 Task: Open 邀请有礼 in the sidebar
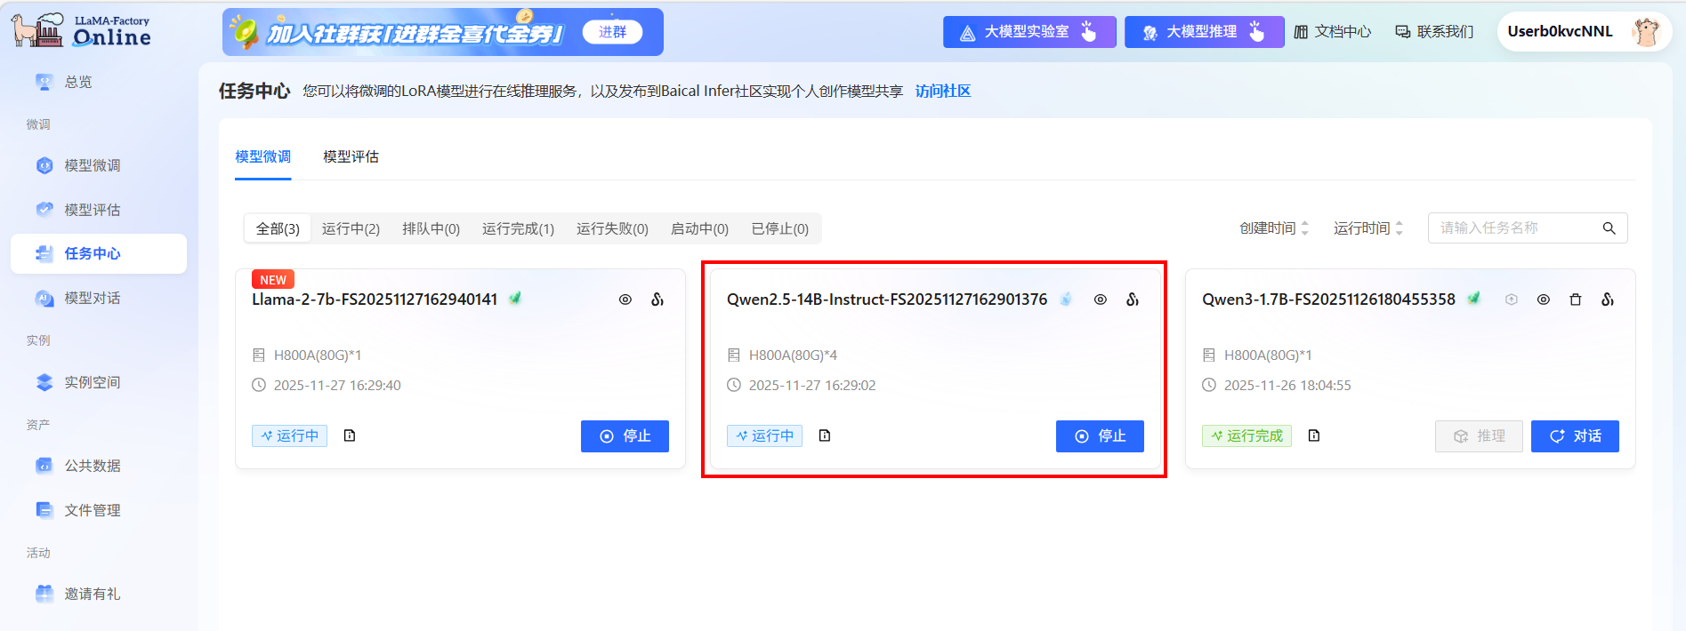pos(99,594)
